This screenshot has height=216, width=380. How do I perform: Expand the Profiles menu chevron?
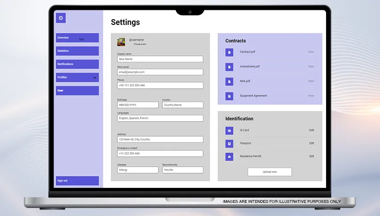click(x=94, y=77)
